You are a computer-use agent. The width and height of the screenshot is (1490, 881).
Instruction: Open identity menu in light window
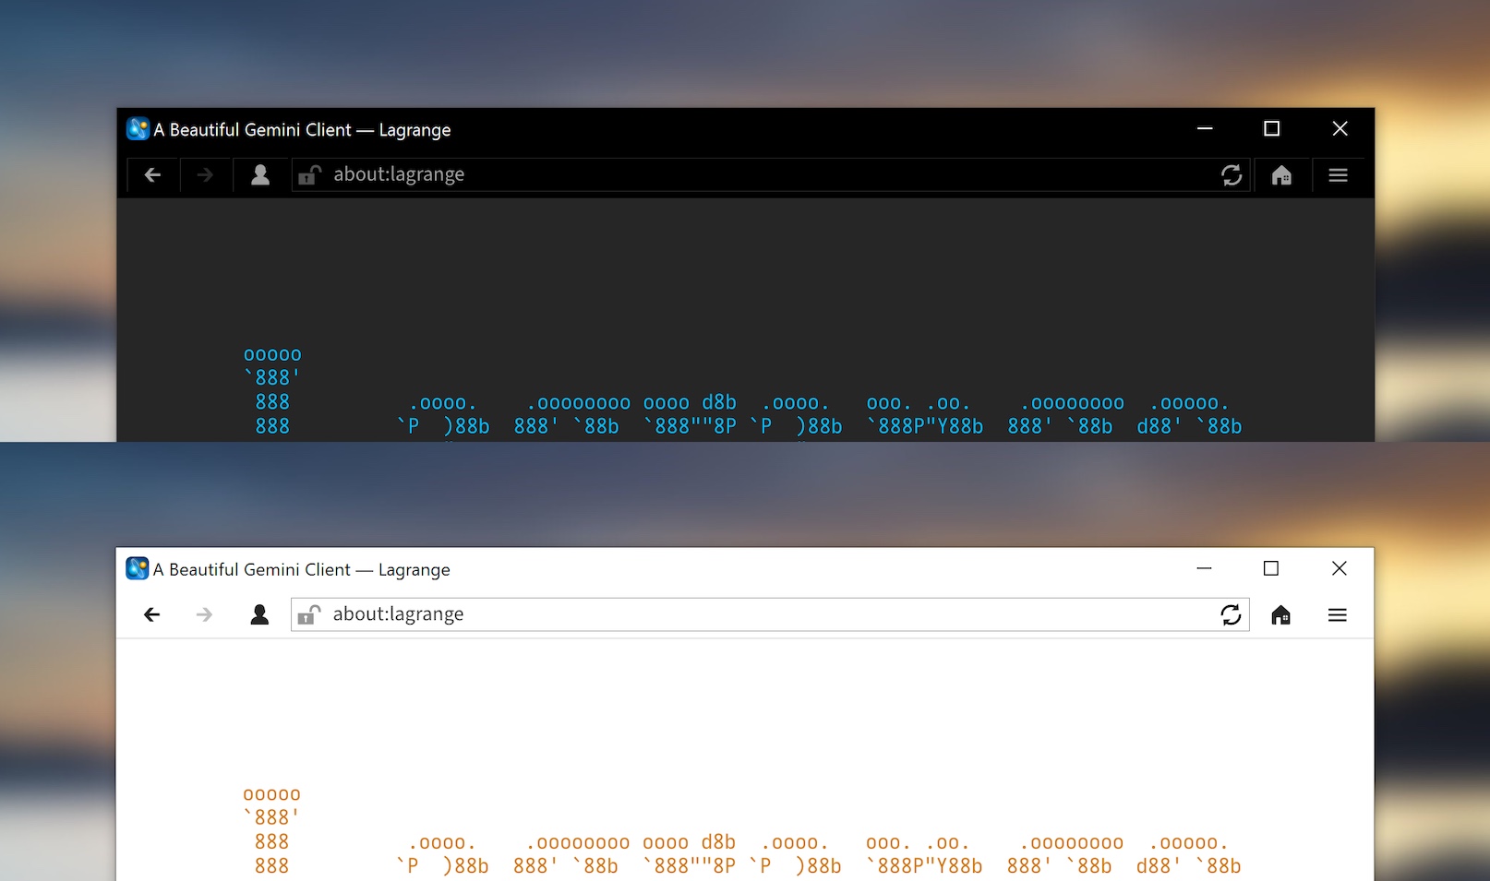click(259, 614)
